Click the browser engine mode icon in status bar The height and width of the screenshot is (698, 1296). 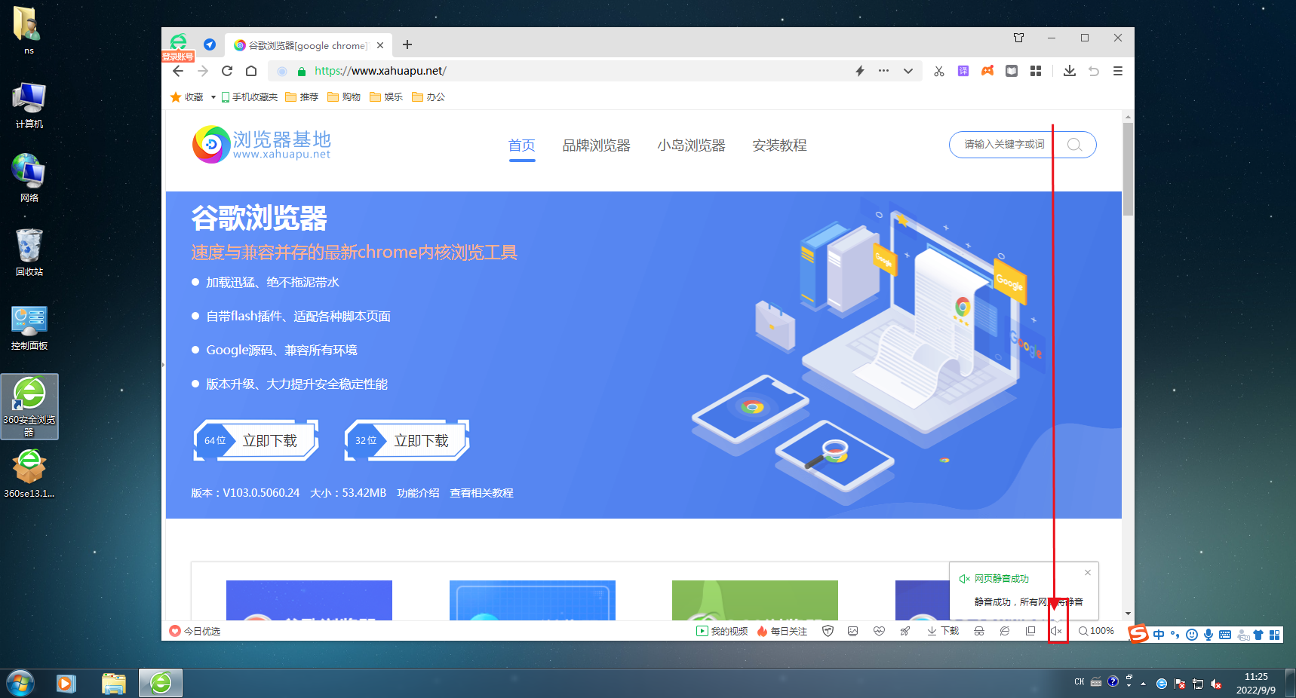tap(1005, 632)
